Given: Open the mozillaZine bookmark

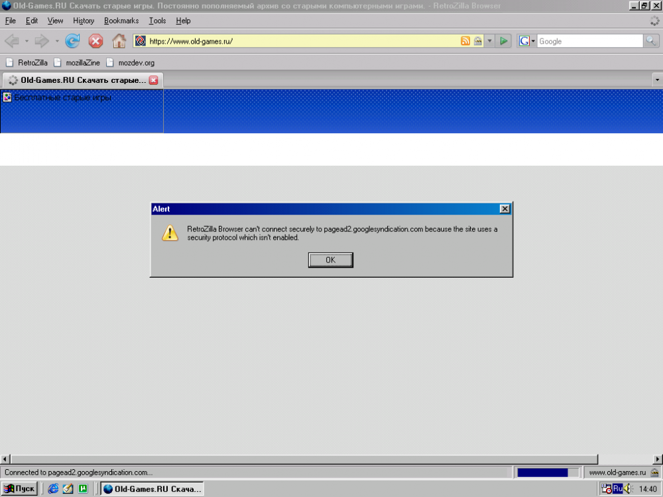Looking at the screenshot, I should pos(78,62).
